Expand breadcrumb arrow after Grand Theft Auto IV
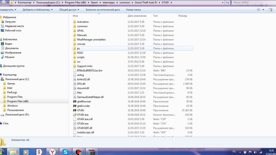The image size is (276, 155). tap(159, 3)
